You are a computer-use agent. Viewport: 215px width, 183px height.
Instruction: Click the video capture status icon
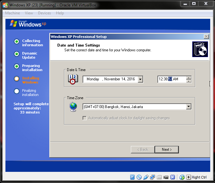[166, 177]
